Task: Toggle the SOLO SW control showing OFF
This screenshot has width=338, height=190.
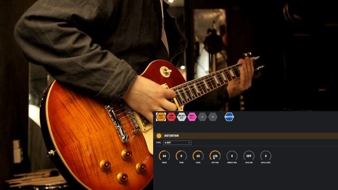Action: [x=249, y=156]
